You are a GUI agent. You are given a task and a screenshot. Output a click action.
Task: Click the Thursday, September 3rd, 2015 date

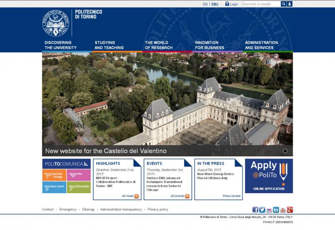pyautogui.click(x=165, y=172)
